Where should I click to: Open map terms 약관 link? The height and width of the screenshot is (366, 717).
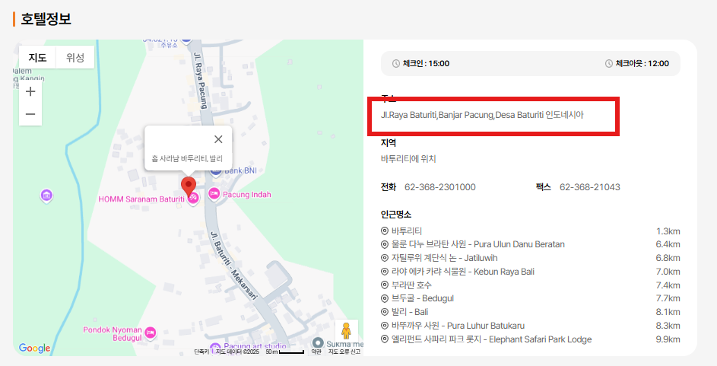(316, 352)
